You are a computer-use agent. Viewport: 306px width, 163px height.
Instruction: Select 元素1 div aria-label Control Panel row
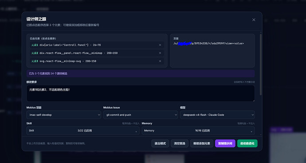click(97, 45)
